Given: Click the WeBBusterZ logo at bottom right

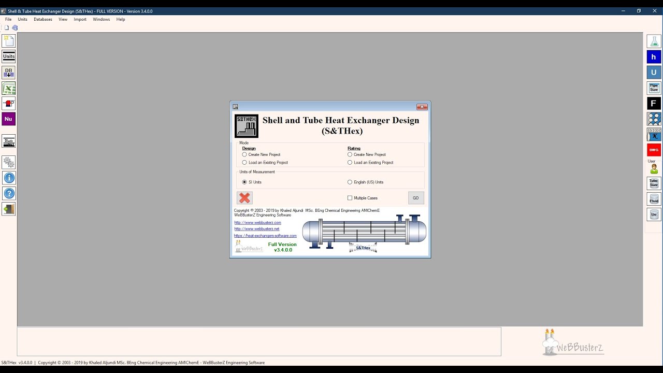Looking at the screenshot, I should tap(573, 342).
